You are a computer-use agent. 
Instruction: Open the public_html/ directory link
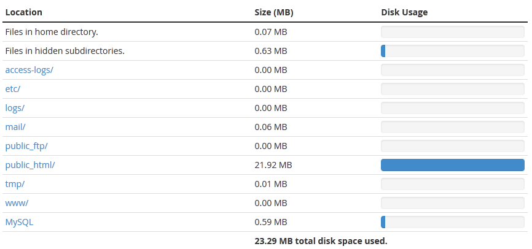[x=30, y=165]
